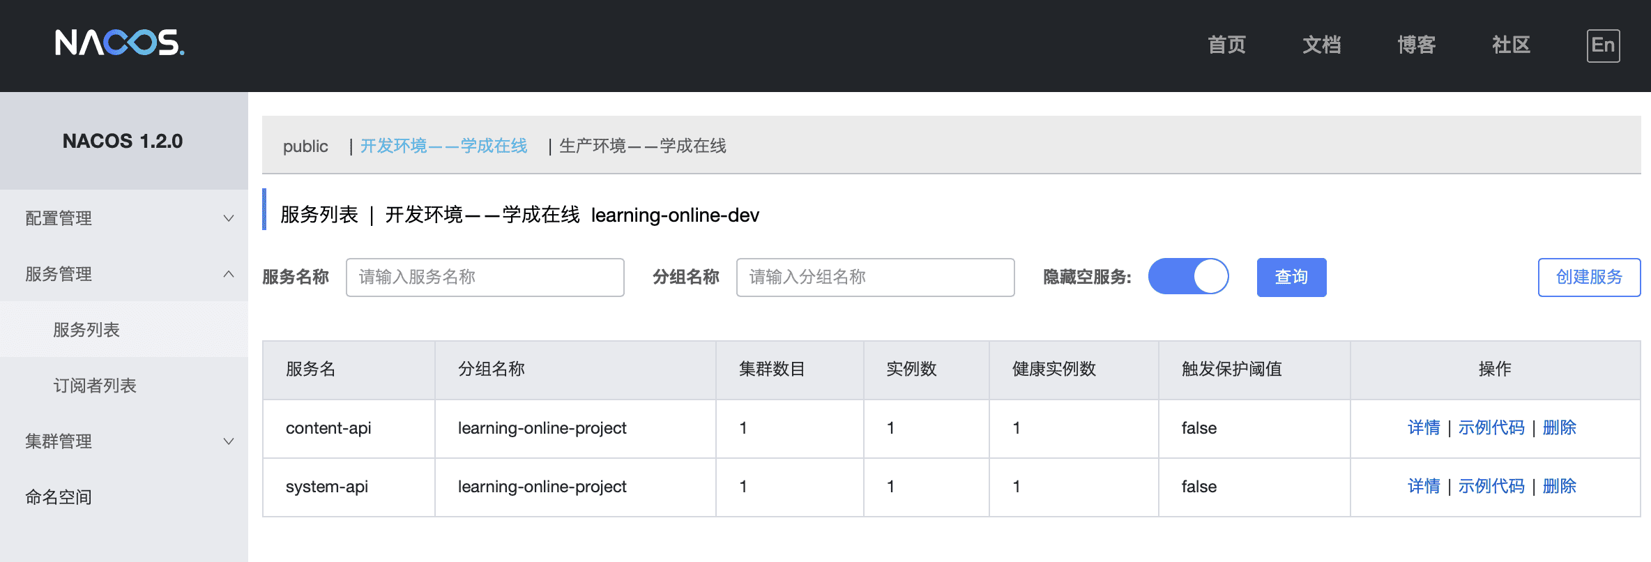
Task: Expand the 配置管理 menu chevron
Action: coord(228,218)
